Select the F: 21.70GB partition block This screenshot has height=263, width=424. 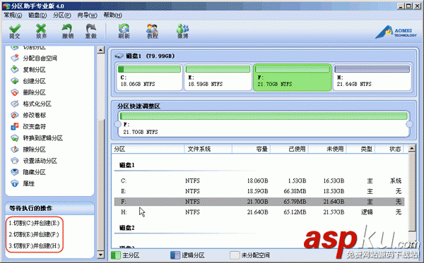point(293,77)
